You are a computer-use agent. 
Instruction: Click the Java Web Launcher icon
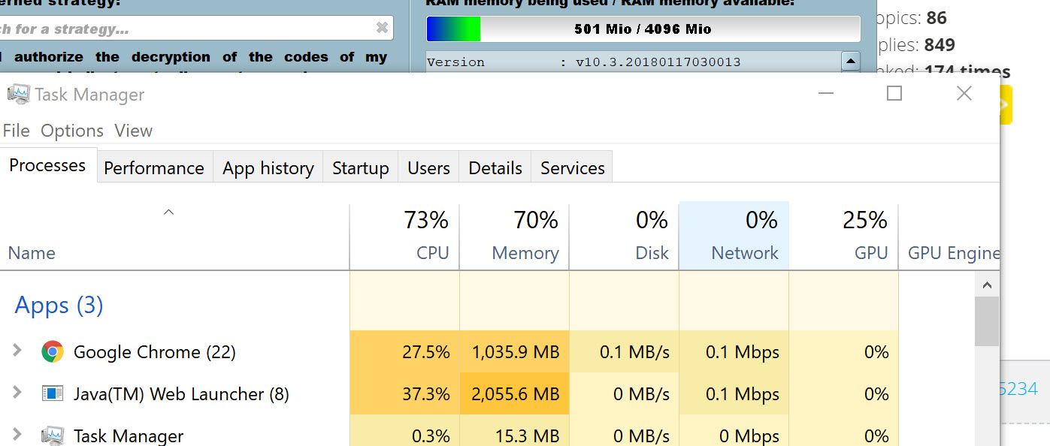pyautogui.click(x=52, y=393)
